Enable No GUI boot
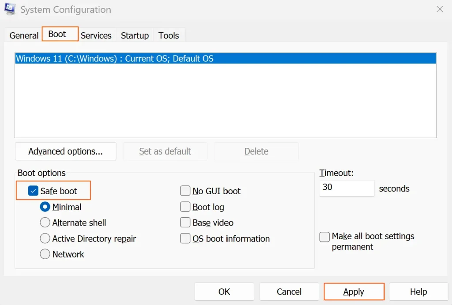 click(x=185, y=191)
